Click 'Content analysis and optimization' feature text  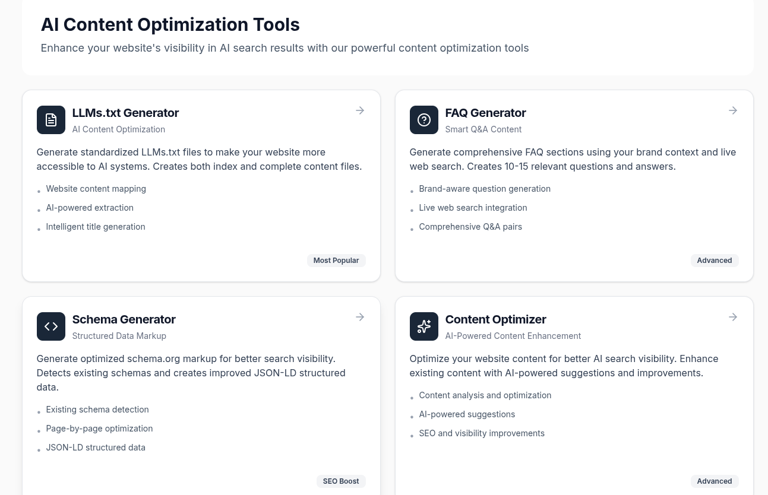485,395
